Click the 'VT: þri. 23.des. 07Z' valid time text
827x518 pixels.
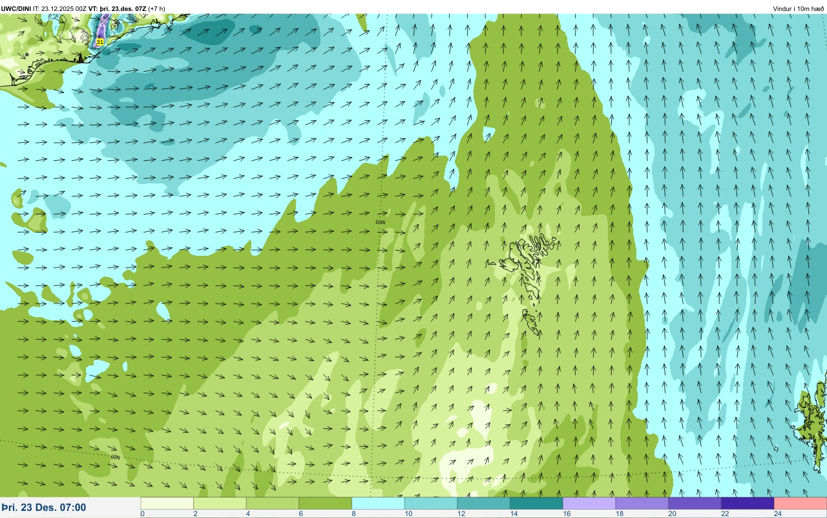(118, 8)
